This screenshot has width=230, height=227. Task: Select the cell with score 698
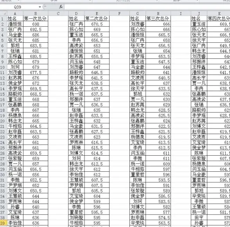pos(36,24)
